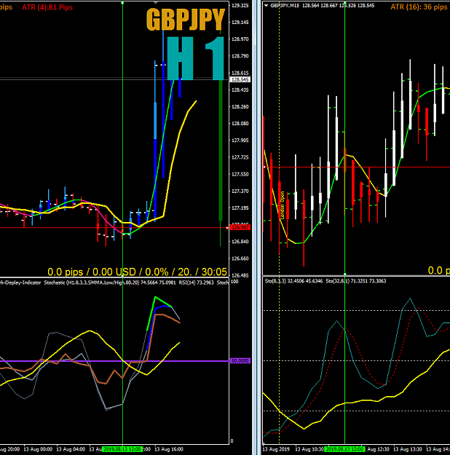Image resolution: width=450 pixels, height=455 pixels.
Task: Click the 13 Aug 16:00 time label
Action: point(169,449)
